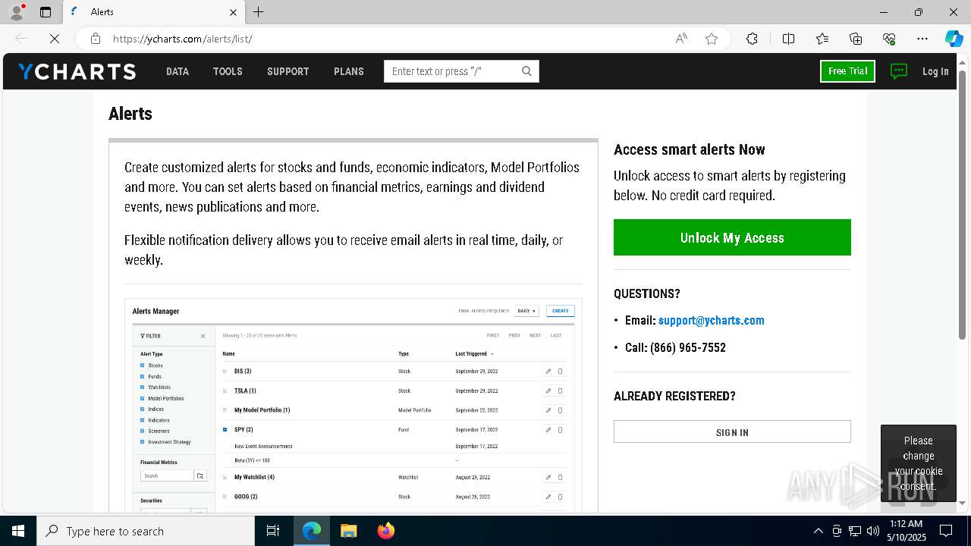This screenshot has height=546, width=971.
Task: Open browser collections icon
Action: [856, 39]
